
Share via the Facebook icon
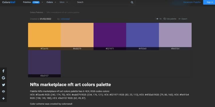[3, 71]
